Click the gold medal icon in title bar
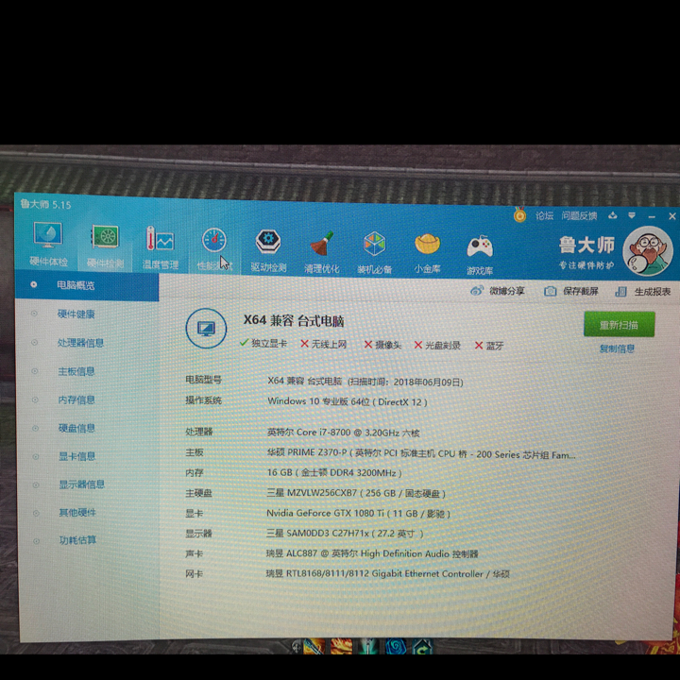The height and width of the screenshot is (680, 680). point(519,214)
